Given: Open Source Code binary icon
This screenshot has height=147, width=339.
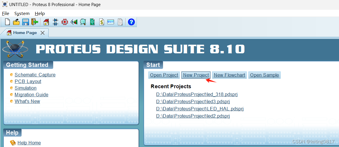Looking at the screenshot, I should pos(111,22).
